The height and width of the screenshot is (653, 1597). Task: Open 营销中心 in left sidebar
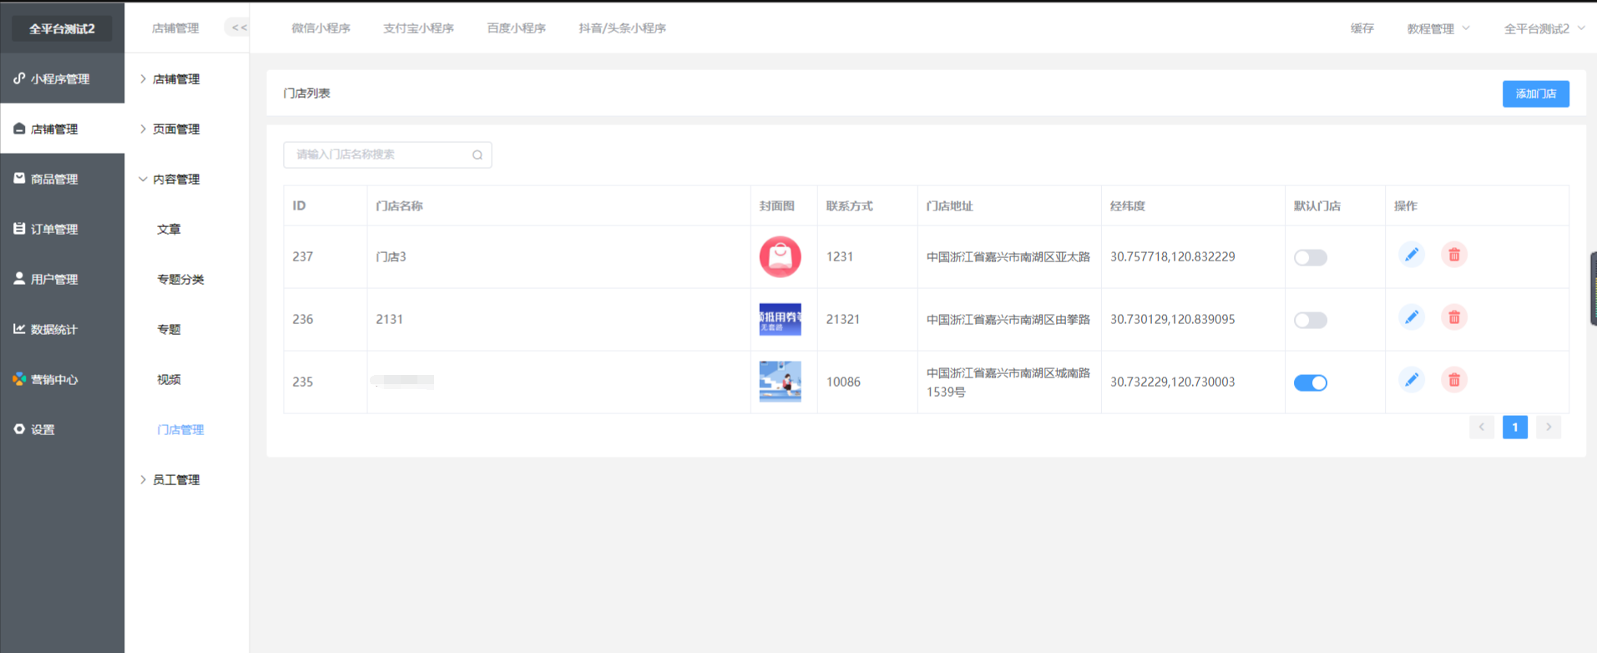pos(63,379)
